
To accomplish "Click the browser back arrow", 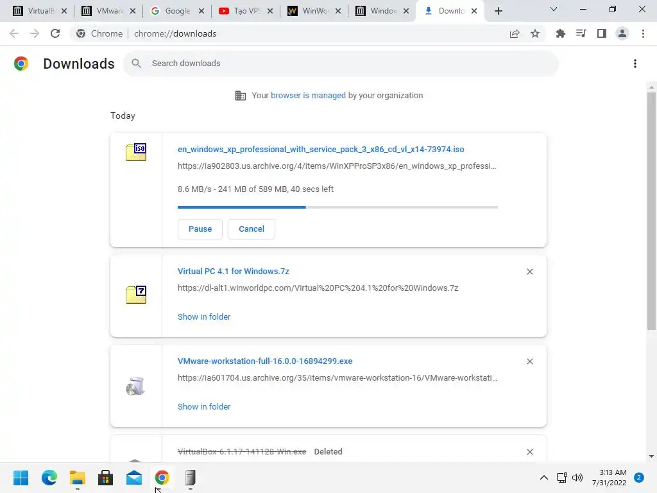I will [x=14, y=33].
